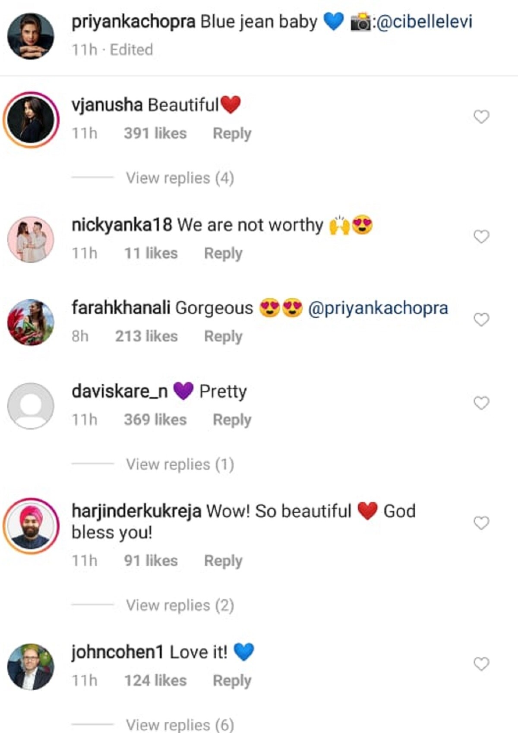The width and height of the screenshot is (518, 733).
Task: Reply to johncohen1's Love it comment
Action: 232,680
